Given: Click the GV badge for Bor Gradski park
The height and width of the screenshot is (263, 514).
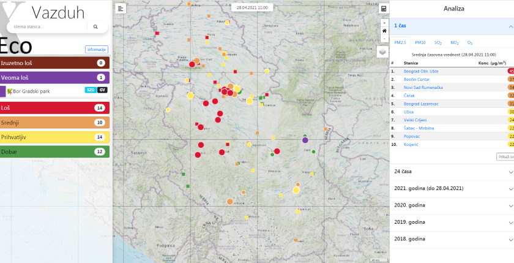Looking at the screenshot, I should click(102, 91).
